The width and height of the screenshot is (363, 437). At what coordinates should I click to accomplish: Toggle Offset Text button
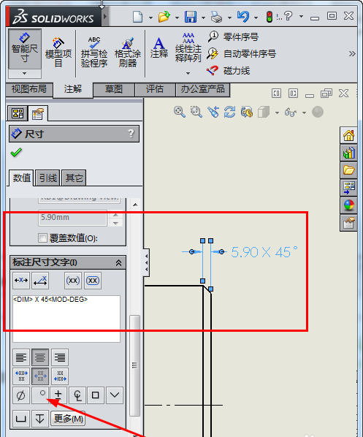click(x=40, y=280)
